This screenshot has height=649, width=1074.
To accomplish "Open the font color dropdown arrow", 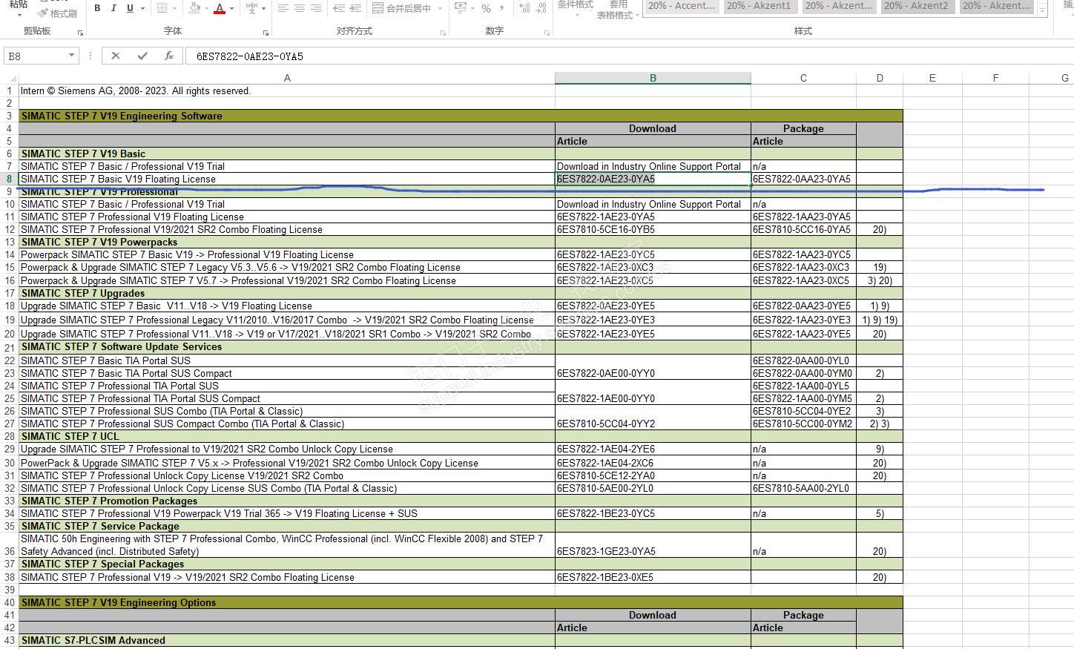I will 232,8.
